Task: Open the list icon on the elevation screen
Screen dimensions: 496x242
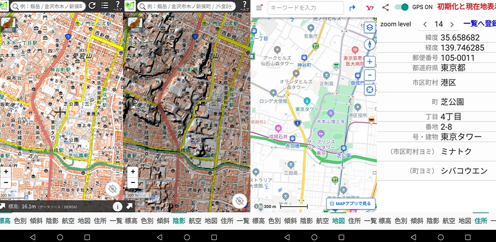Action: (105, 5)
